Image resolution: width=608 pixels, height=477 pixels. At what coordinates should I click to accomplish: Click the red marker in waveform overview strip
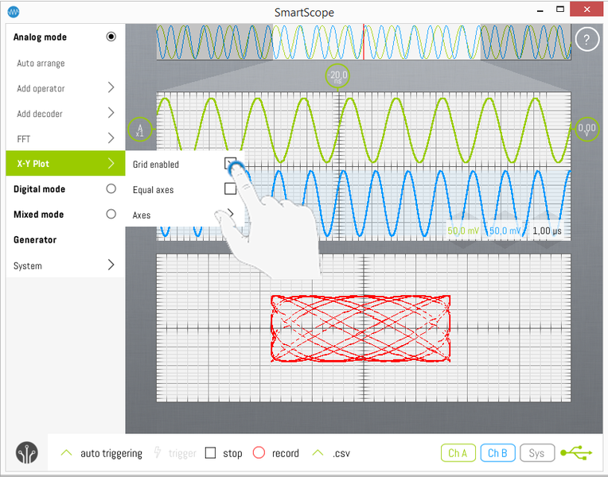(364, 41)
